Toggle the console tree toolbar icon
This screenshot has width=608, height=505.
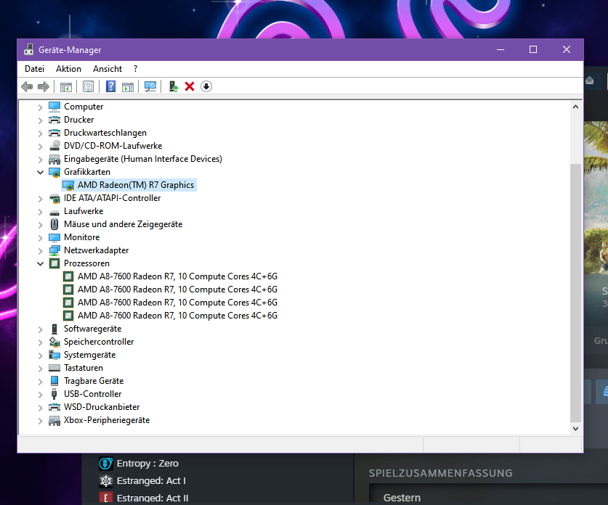[66, 86]
